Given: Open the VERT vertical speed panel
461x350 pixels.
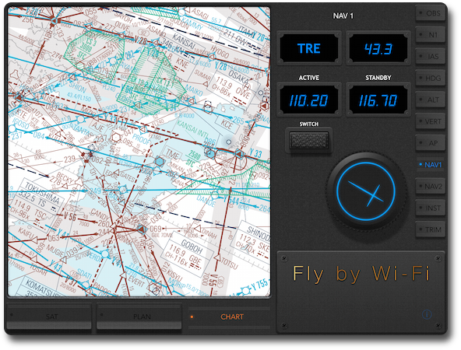Looking at the screenshot, I should pos(430,121).
